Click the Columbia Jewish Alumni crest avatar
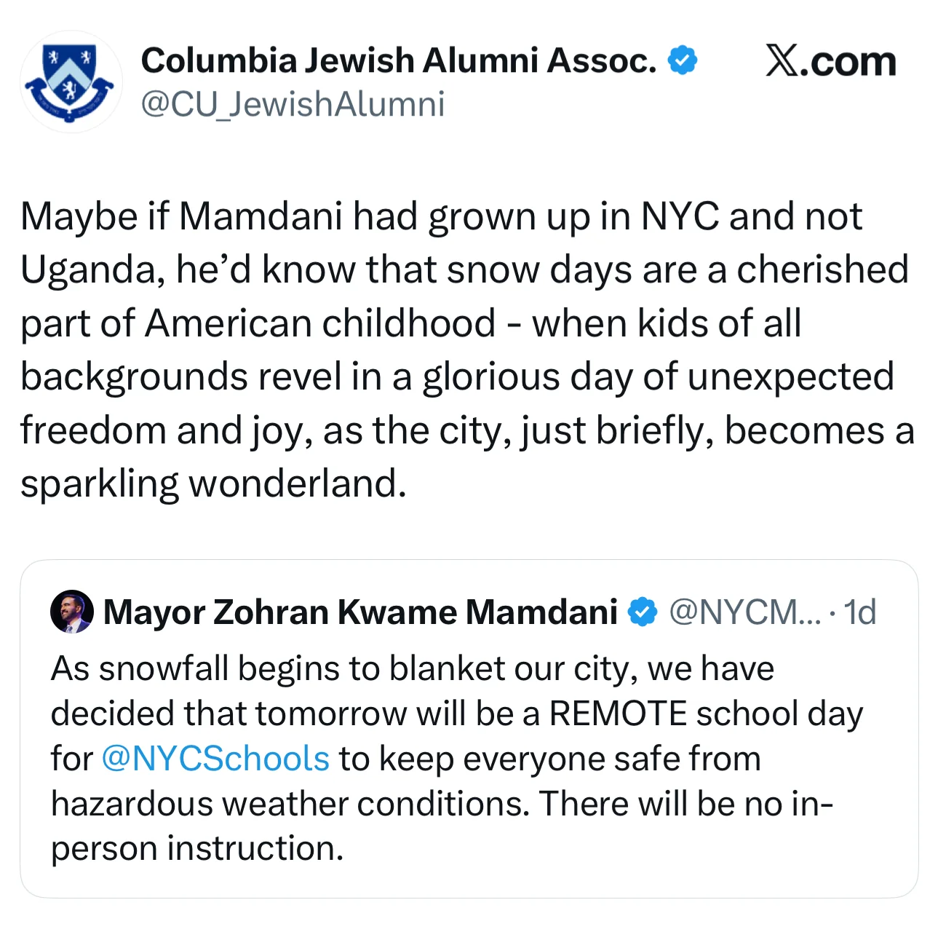The height and width of the screenshot is (940, 938). tap(71, 82)
